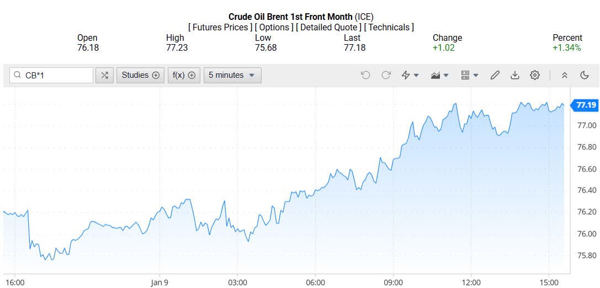The width and height of the screenshot is (600, 288).
Task: Open the 5 minutes interval dropdown
Action: [x=232, y=76]
